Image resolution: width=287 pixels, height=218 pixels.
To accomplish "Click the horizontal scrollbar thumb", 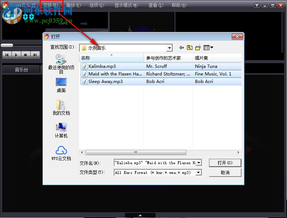I will click(x=136, y=152).
